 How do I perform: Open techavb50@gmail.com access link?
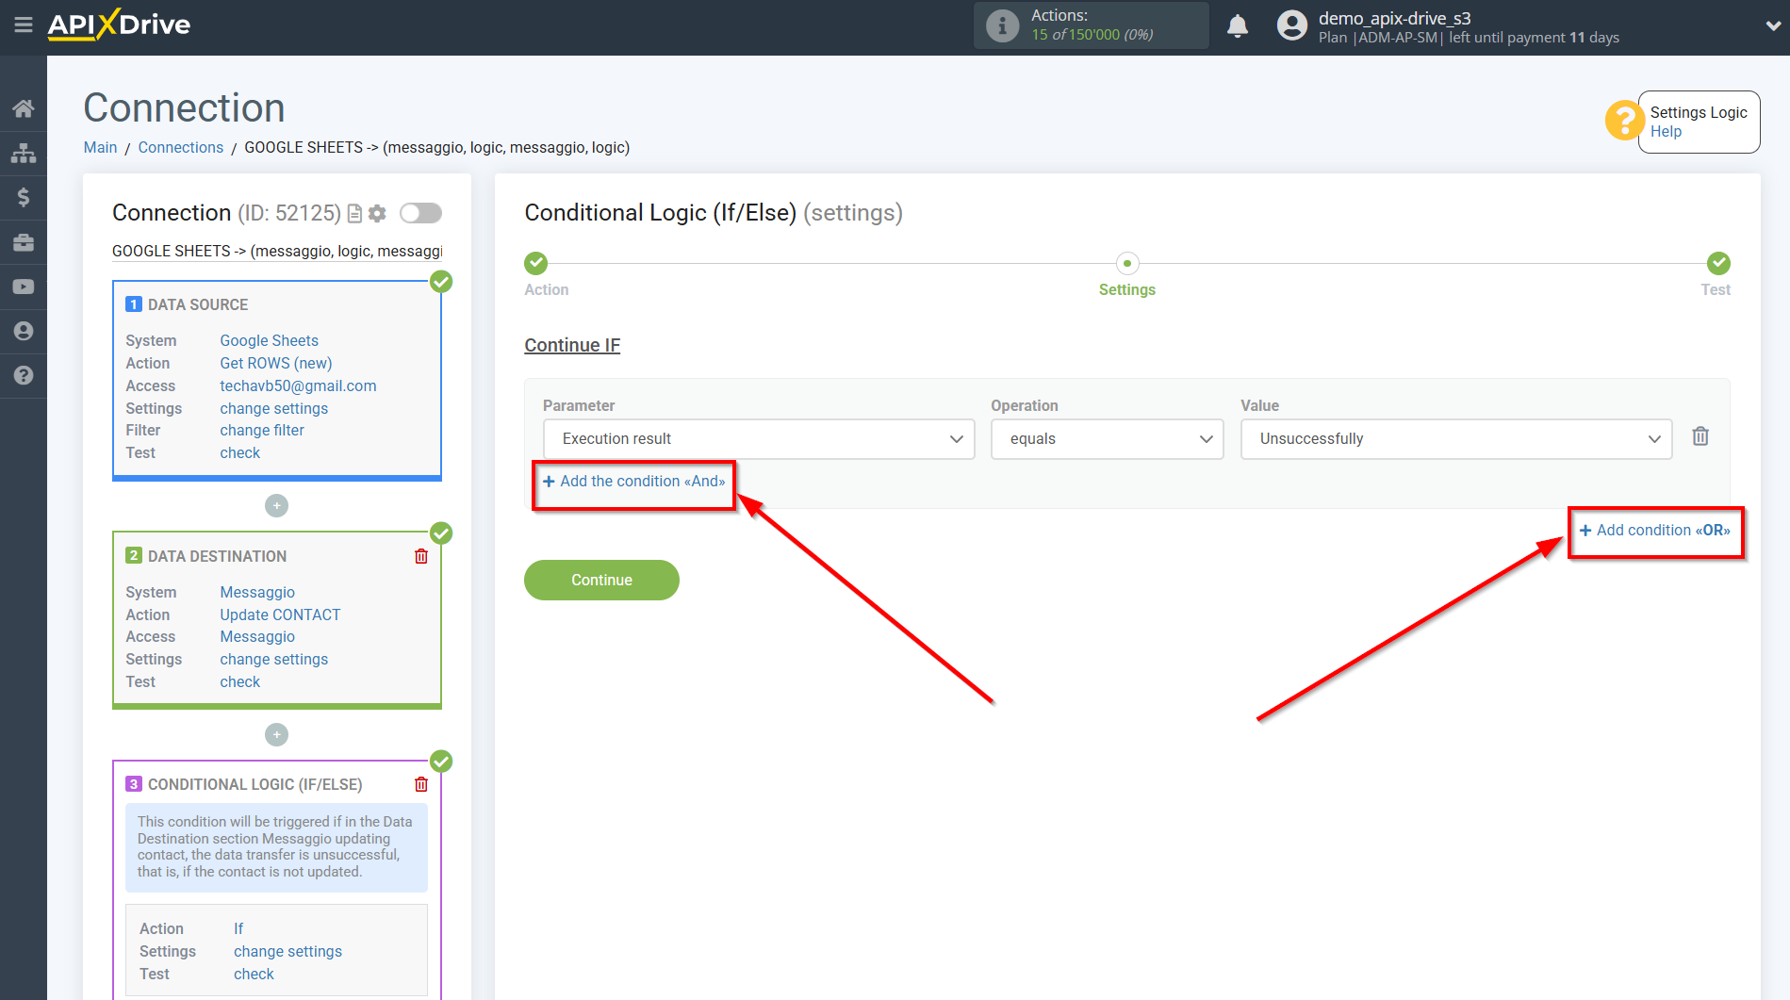tap(298, 385)
